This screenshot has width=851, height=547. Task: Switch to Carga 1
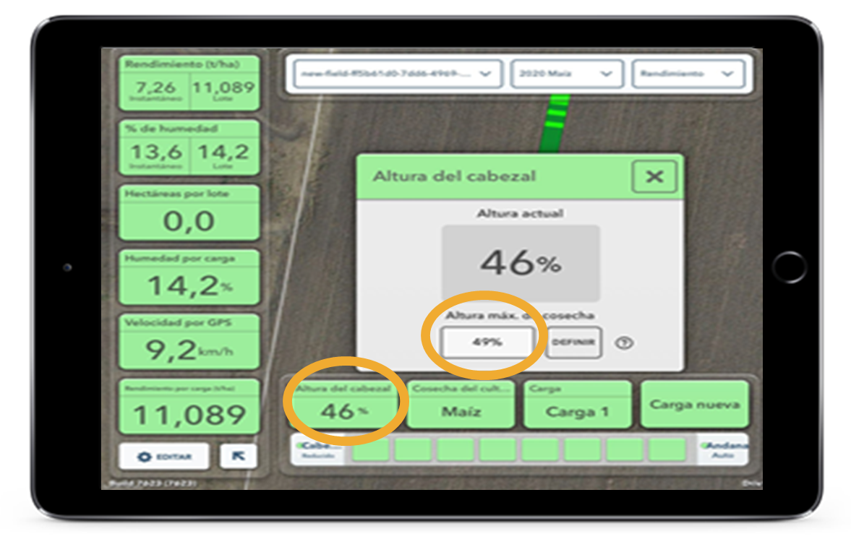pos(577,405)
